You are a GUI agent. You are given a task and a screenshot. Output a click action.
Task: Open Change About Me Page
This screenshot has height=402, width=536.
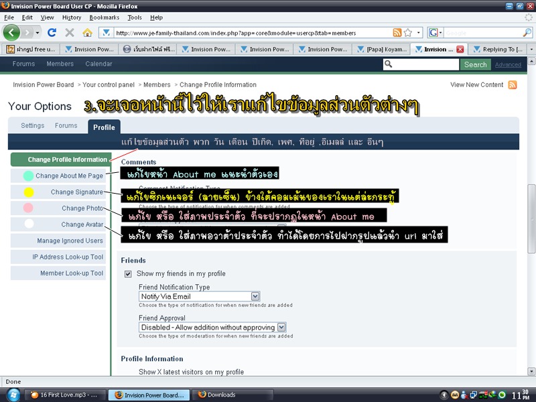pos(58,176)
